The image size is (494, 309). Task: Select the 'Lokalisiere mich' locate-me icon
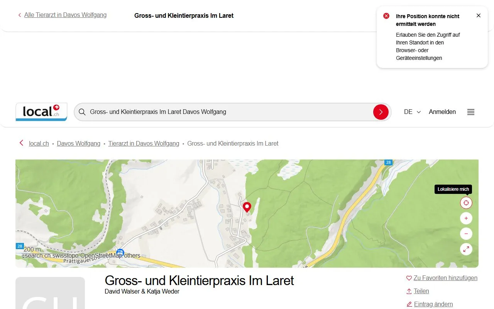[x=466, y=202]
